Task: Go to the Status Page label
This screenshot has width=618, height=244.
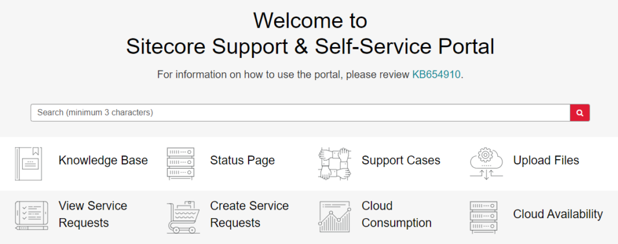Action: [242, 160]
